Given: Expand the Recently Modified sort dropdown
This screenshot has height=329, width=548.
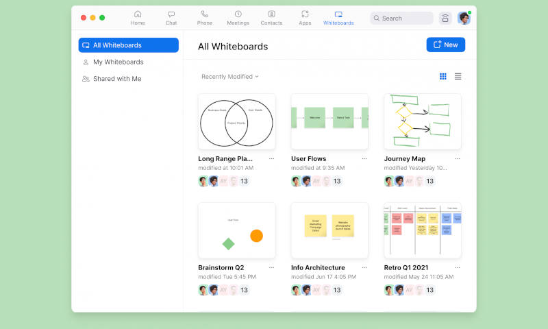Looking at the screenshot, I should coord(230,77).
